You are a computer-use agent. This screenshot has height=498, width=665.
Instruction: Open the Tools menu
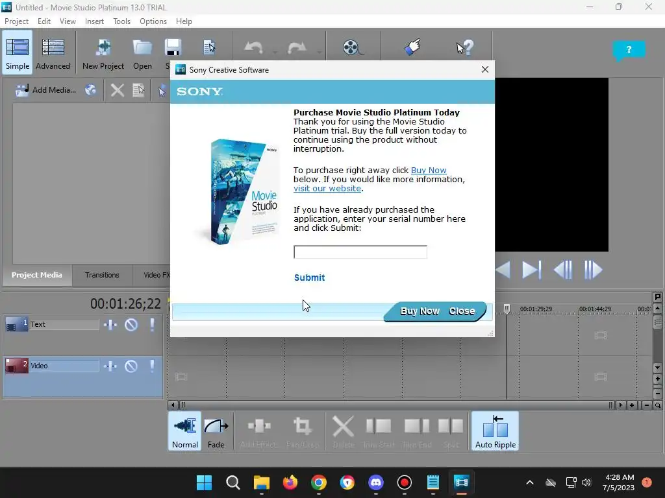coord(121,21)
